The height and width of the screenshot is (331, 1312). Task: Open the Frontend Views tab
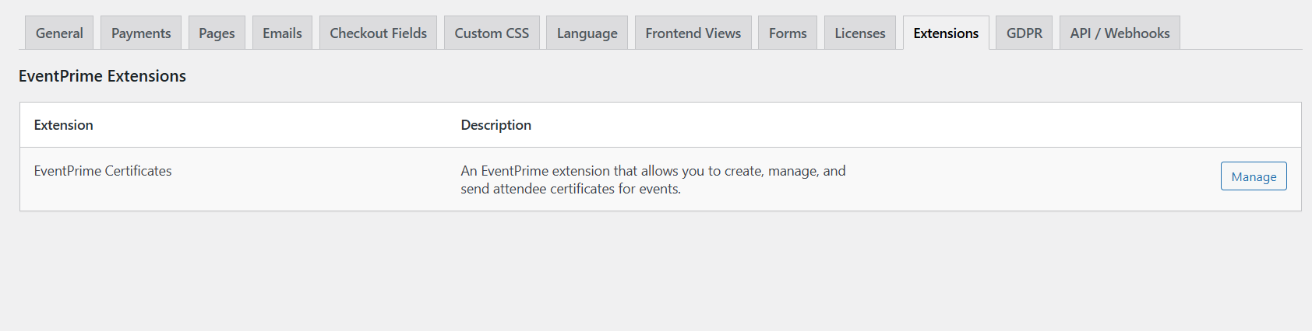[x=693, y=33]
